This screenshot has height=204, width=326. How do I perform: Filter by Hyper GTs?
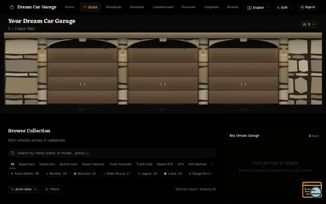(165, 164)
